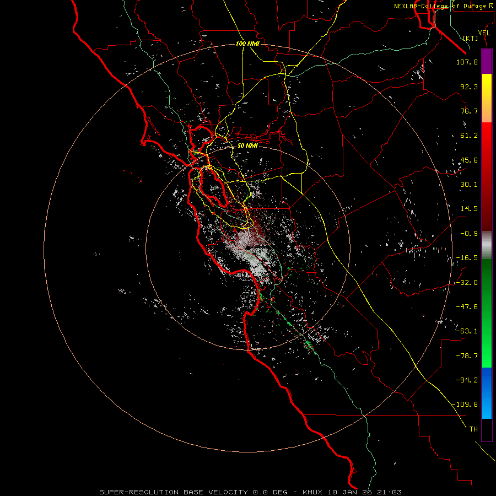Click the TH threshold label
496x496 pixels.
pyautogui.click(x=473, y=429)
